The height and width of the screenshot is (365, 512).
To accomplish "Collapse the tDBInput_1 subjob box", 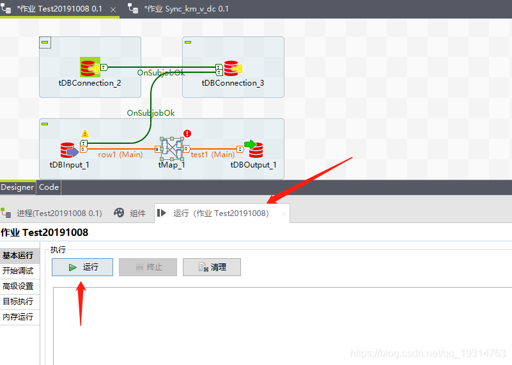I will click(45, 124).
